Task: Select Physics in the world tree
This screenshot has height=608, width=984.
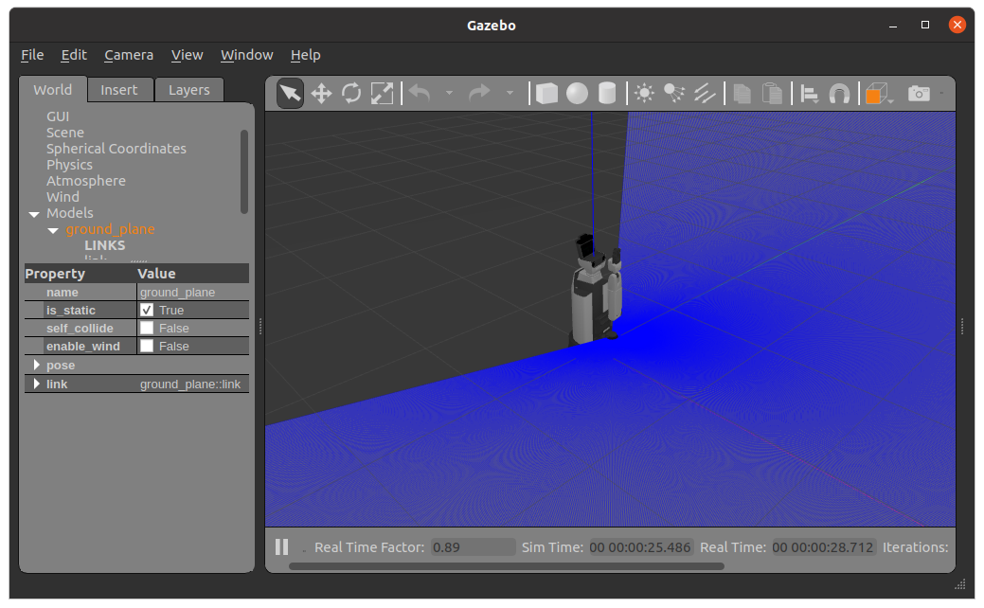Action: pyautogui.click(x=69, y=165)
